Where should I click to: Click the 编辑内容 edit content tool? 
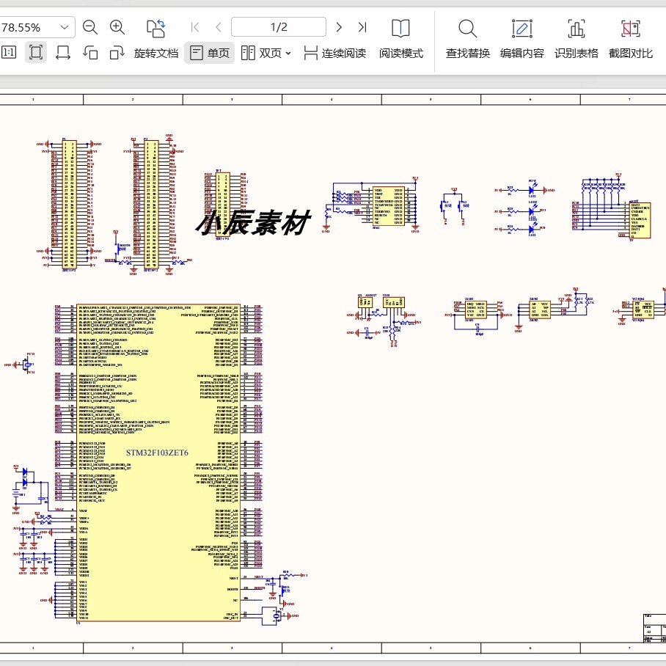click(522, 40)
